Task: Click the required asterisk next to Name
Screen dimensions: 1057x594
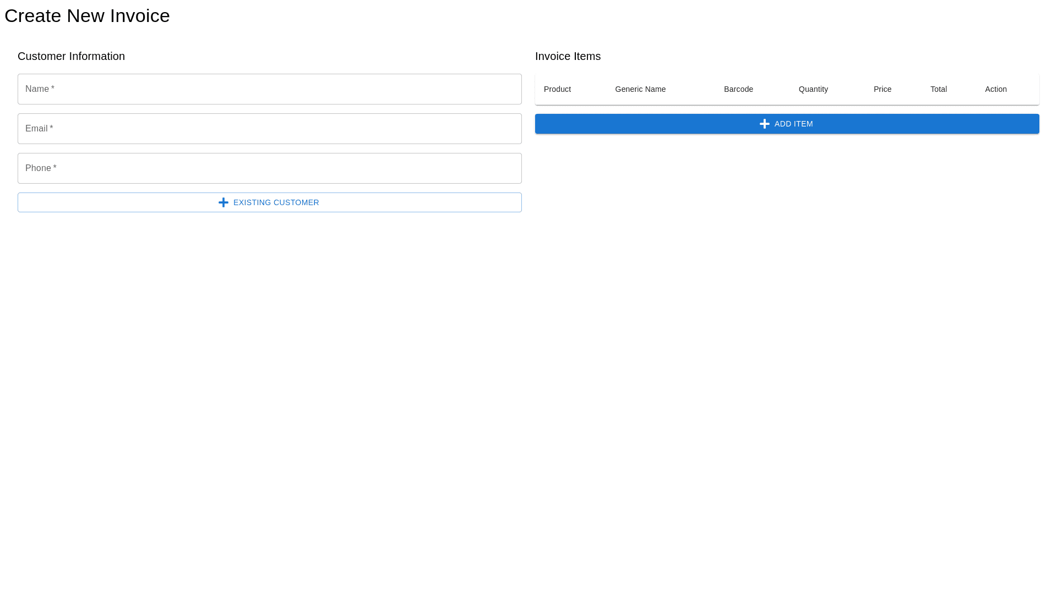Action: (53, 89)
